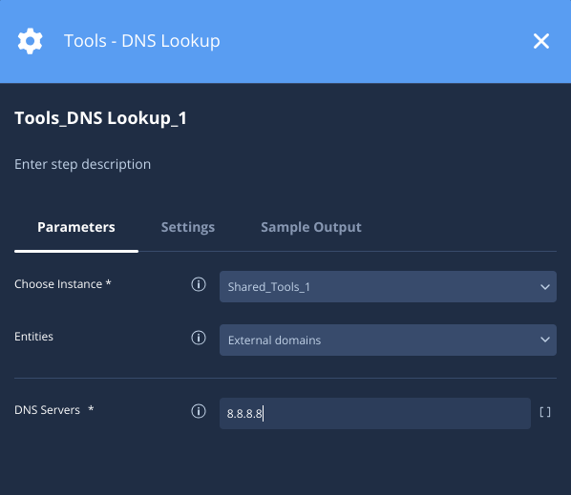Show info for Entities field
This screenshot has height=495, width=571.
coord(199,338)
